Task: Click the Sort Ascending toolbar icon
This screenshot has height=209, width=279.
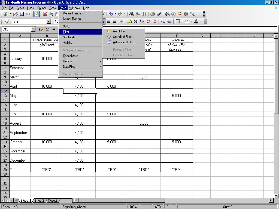Action: pyautogui.click(x=138, y=14)
